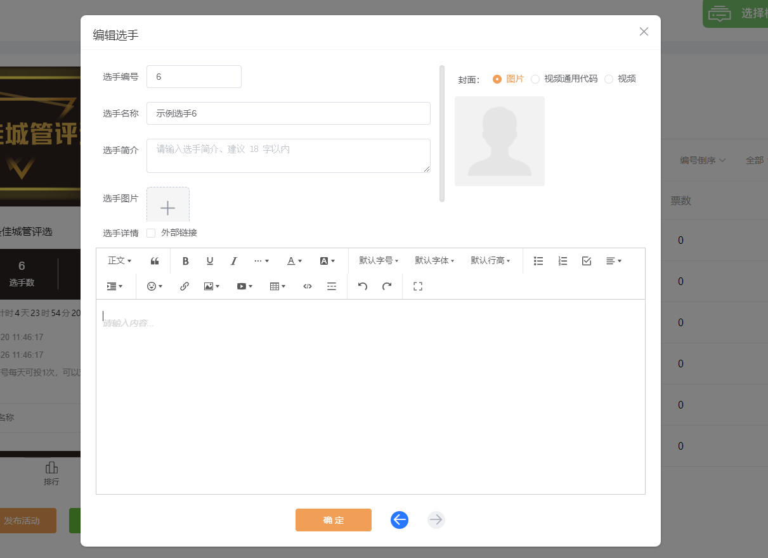Insert a blockquote using the quote icon
This screenshot has width=768, height=558.
pos(155,261)
